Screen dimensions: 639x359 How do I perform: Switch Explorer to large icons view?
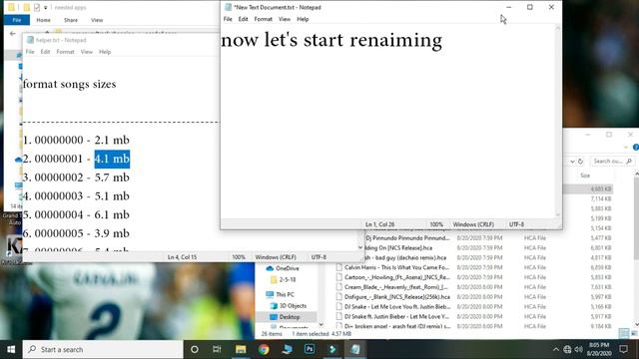(634, 333)
